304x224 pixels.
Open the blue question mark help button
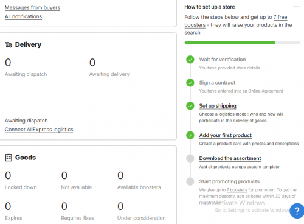[x=297, y=211]
